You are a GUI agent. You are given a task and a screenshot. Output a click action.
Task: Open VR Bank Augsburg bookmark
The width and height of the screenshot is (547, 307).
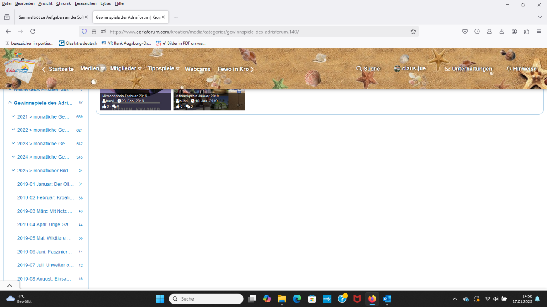(x=126, y=43)
